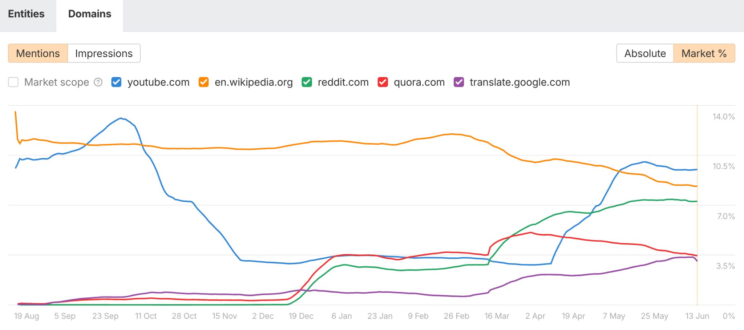Select the Mentions metric
This screenshot has width=744, height=330.
[38, 53]
